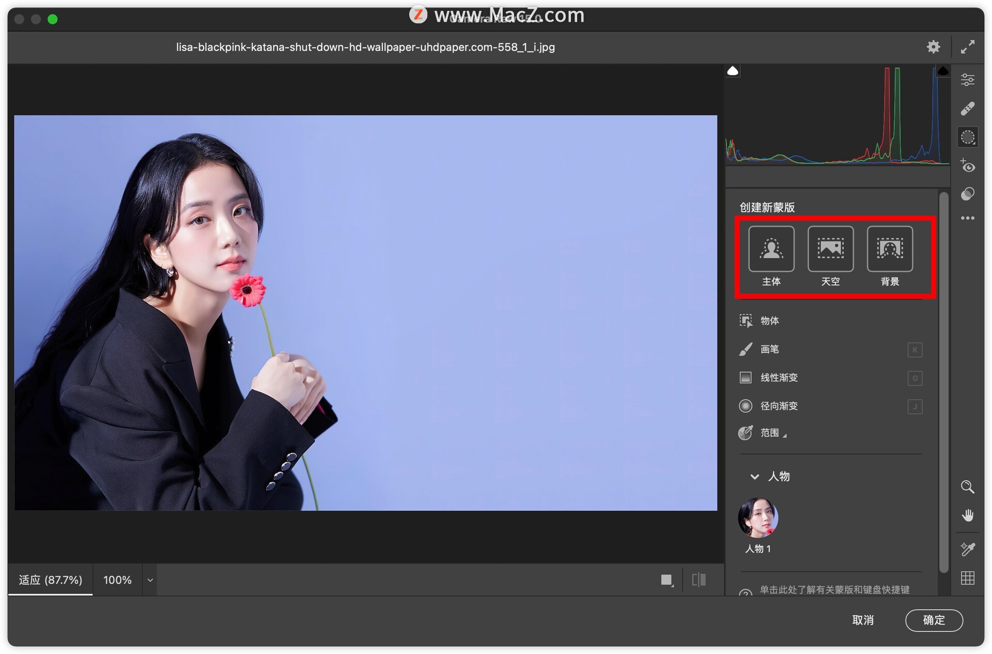This screenshot has height=654, width=992.
Task: Toggle the shadow clipping warning triangle
Action: (733, 71)
